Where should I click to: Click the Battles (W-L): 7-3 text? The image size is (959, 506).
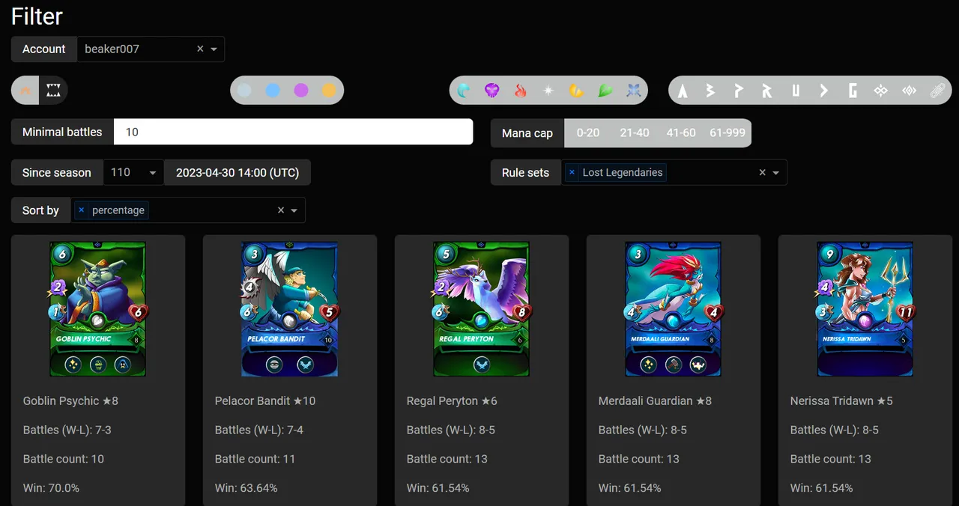[67, 430]
